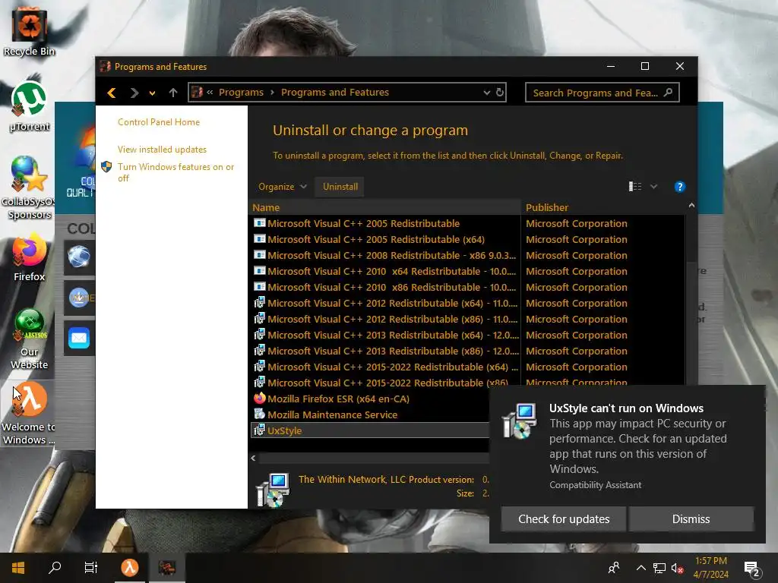Click the Firefox icon beside Mozilla Firefox ESR
This screenshot has height=583, width=778.
pyautogui.click(x=260, y=398)
